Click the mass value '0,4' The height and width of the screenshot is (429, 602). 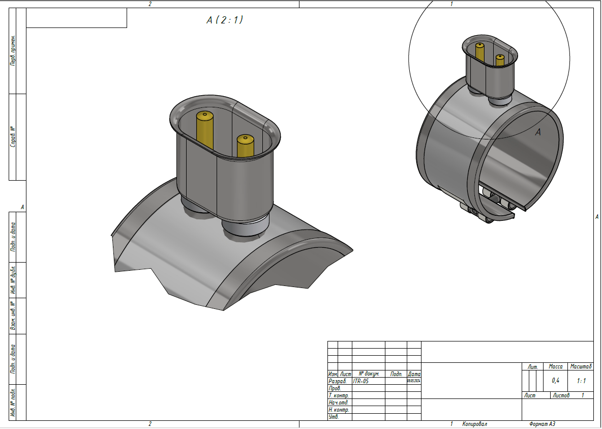(556, 381)
